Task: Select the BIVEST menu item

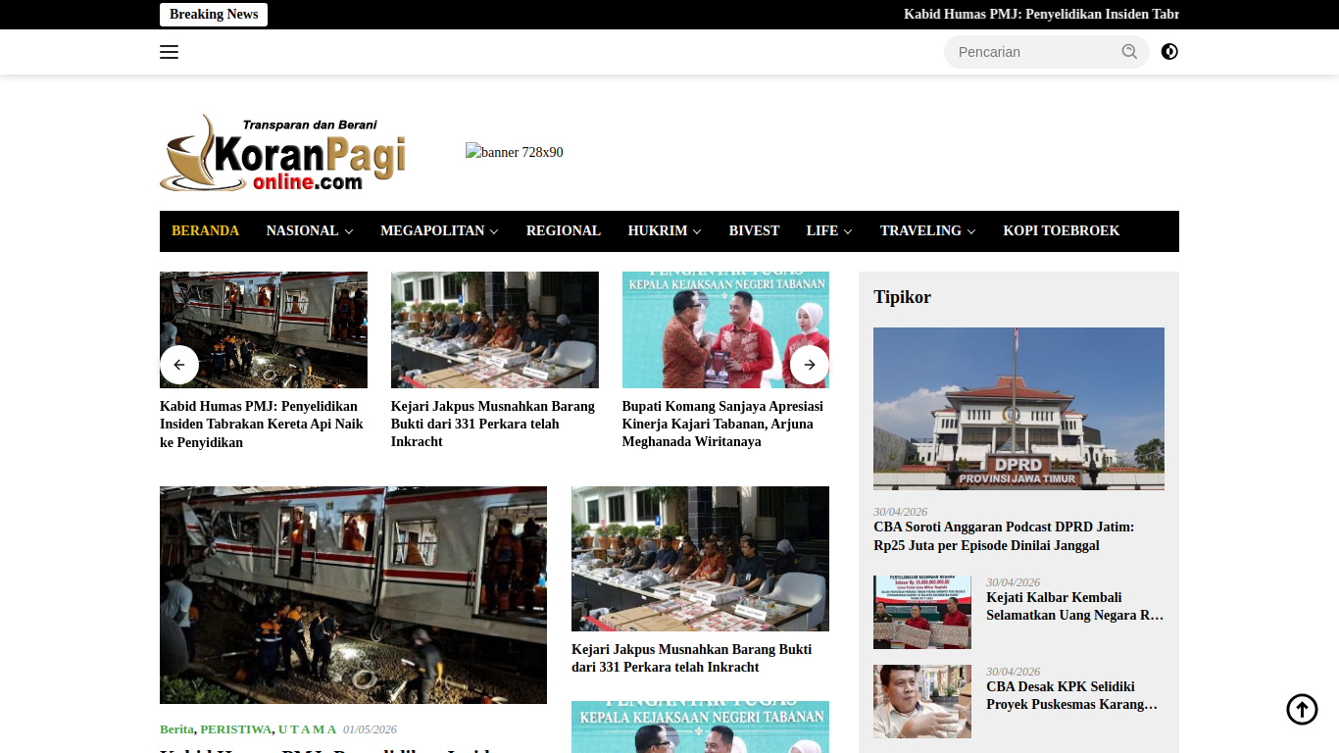Action: (754, 231)
